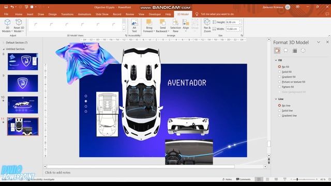
Task: Switch to Slide Sorter view
Action: click(x=267, y=179)
